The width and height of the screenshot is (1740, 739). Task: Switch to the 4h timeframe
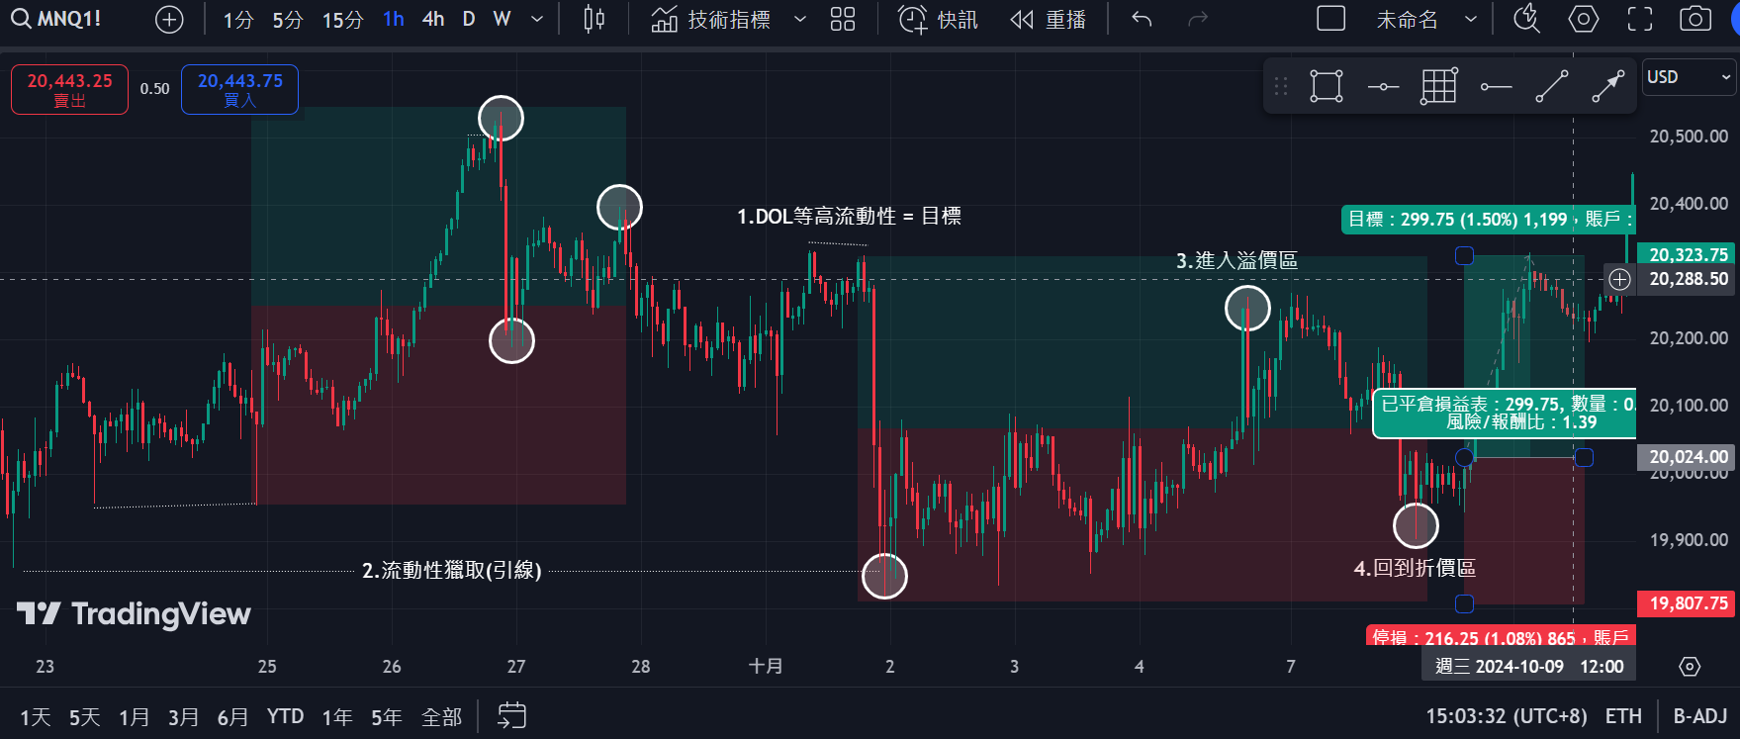[432, 19]
